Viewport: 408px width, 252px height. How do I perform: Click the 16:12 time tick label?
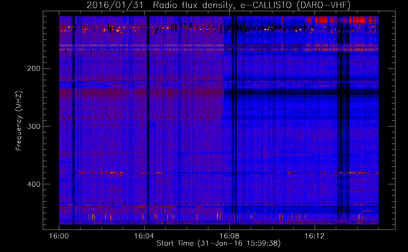pos(314,236)
